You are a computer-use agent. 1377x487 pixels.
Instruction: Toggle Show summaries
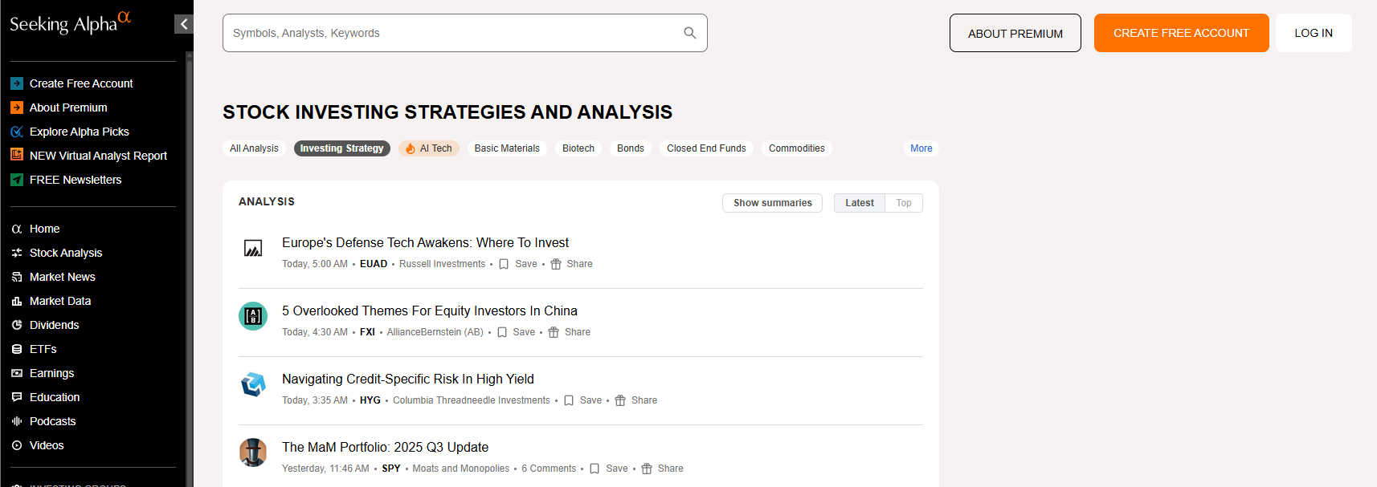[x=772, y=203]
